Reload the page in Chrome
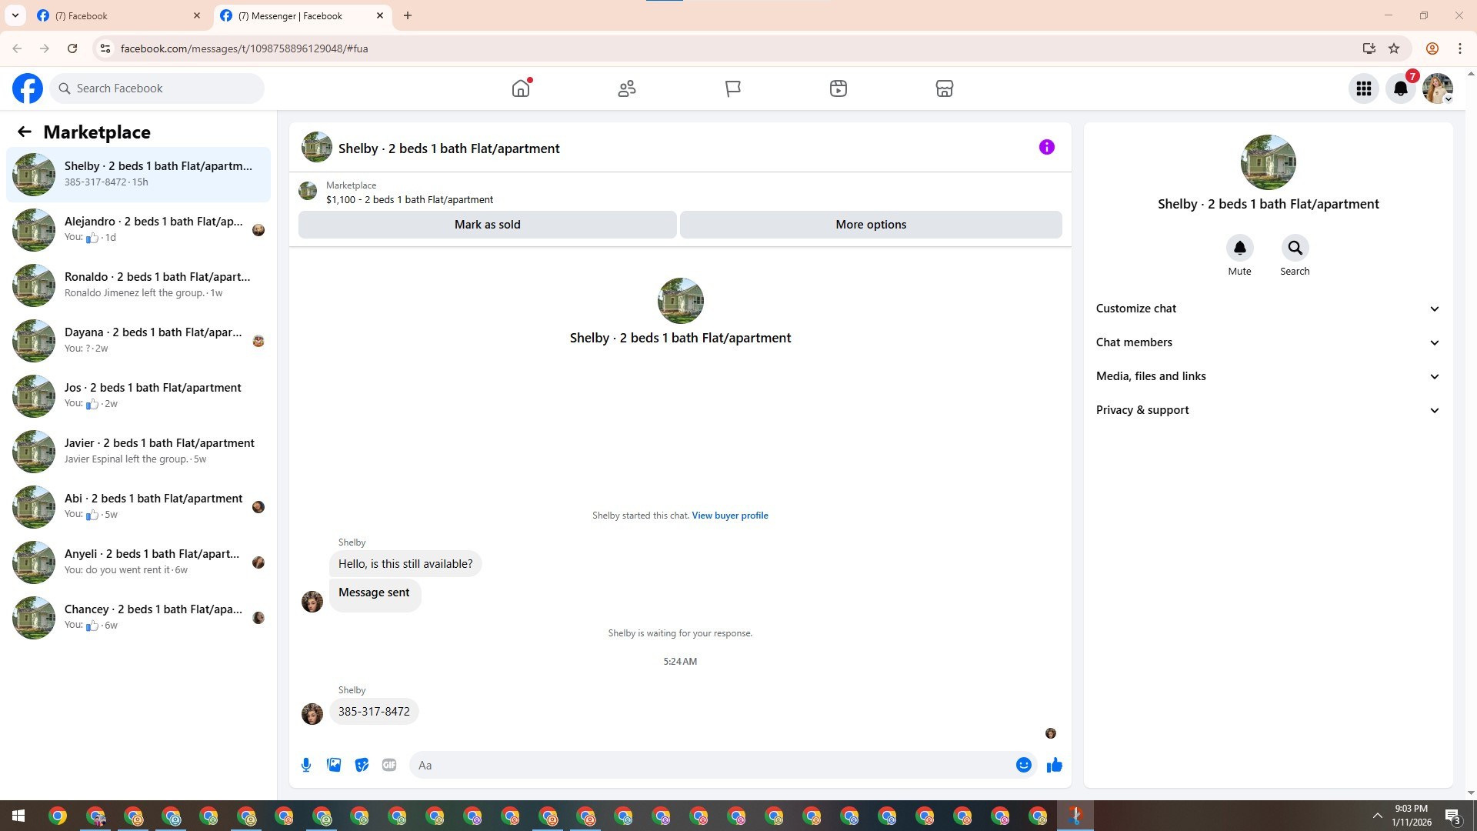The image size is (1477, 831). tap(72, 48)
